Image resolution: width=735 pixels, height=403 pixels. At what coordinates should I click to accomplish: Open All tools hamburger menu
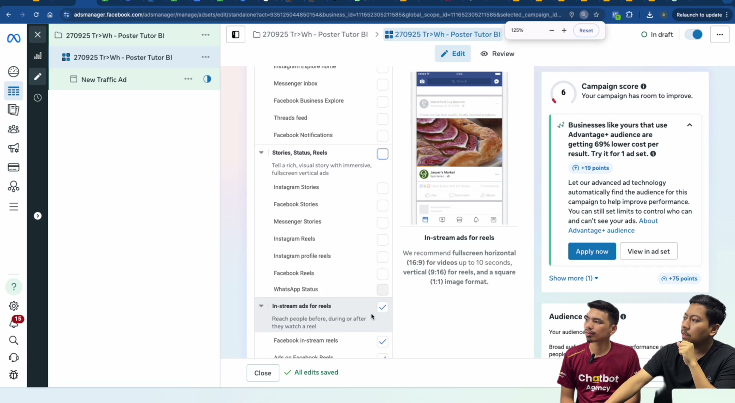(13, 206)
